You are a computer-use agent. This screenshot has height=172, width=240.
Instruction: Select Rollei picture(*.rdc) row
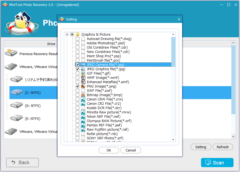(x=102, y=134)
